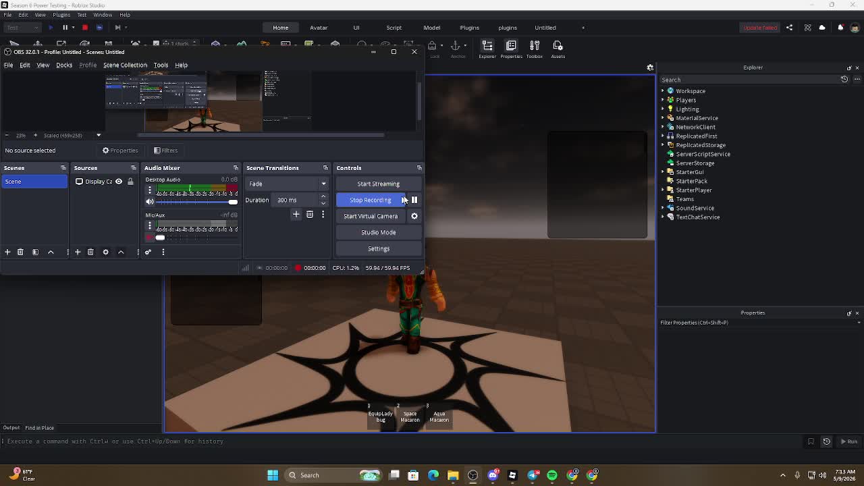This screenshot has height=486, width=864.
Task: Click the Run command button
Action: tap(848, 441)
